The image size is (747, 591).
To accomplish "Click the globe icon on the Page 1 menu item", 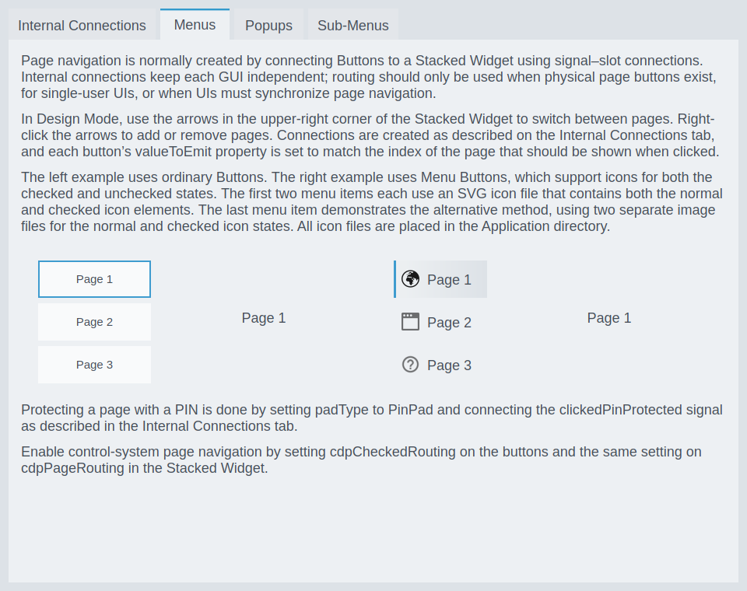I will (411, 279).
